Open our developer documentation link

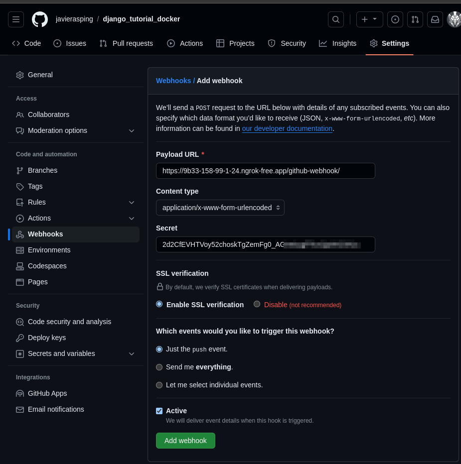coord(287,129)
